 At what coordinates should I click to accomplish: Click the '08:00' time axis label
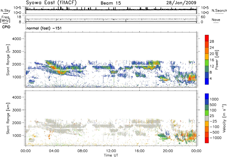(82, 151)
